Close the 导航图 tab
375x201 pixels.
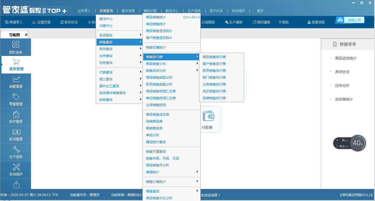[26, 35]
